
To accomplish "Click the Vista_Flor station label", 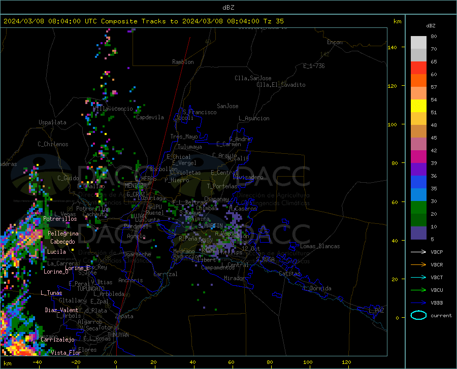I will click(x=66, y=353).
